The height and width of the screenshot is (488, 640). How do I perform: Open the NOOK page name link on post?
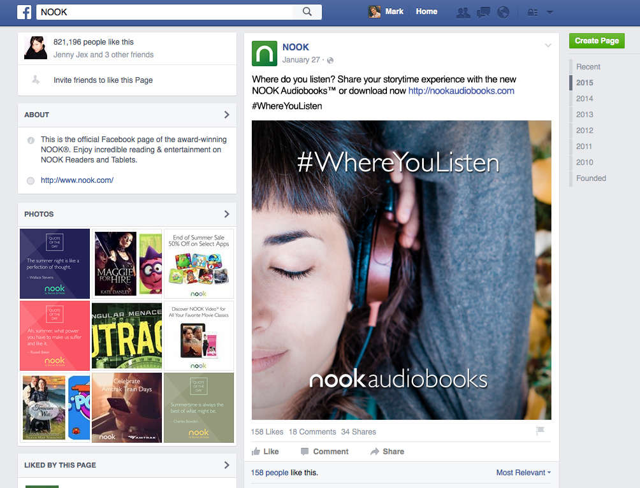(296, 47)
